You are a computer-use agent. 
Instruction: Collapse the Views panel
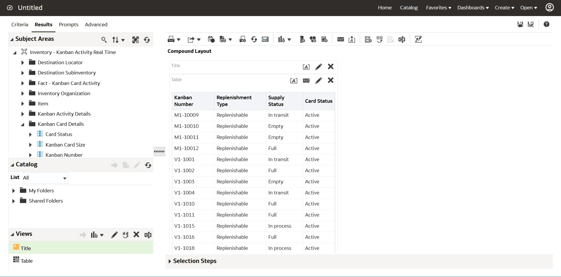click(x=12, y=234)
